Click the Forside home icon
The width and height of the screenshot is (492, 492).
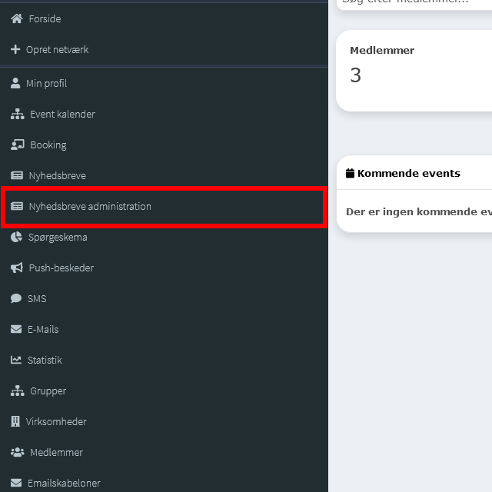point(16,18)
